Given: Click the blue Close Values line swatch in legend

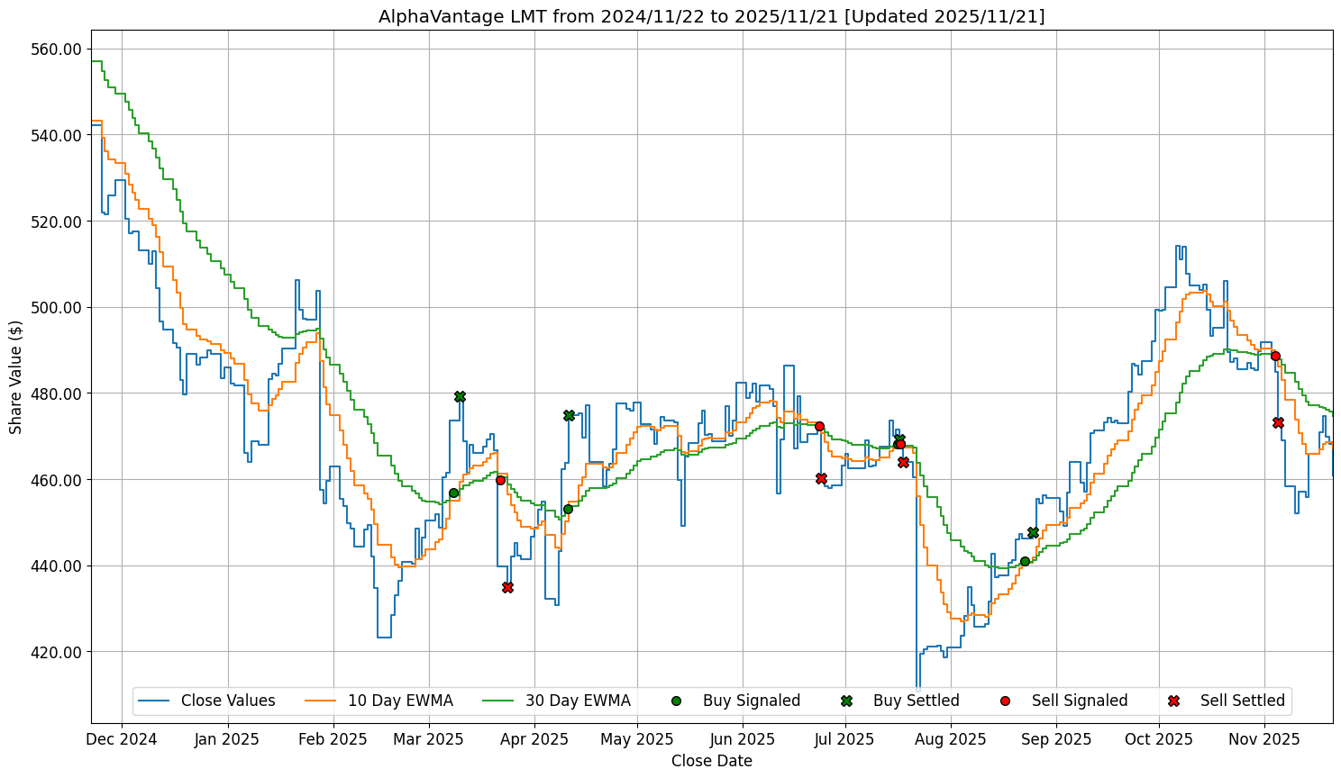Looking at the screenshot, I should pyautogui.click(x=155, y=701).
